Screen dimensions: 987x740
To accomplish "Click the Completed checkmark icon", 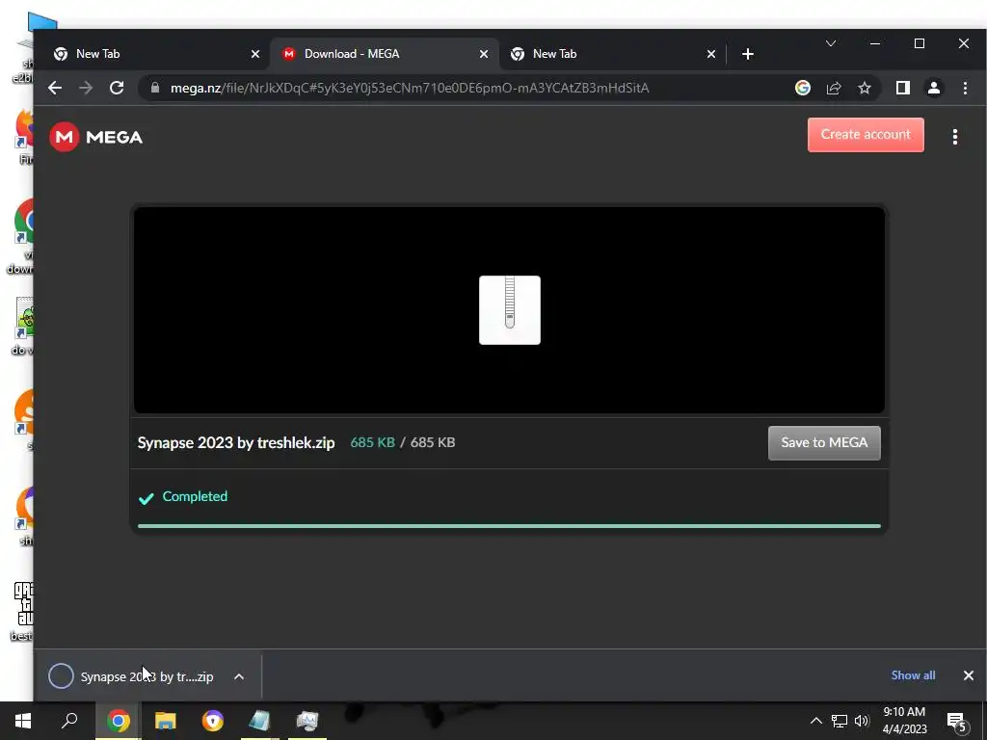I will (147, 498).
